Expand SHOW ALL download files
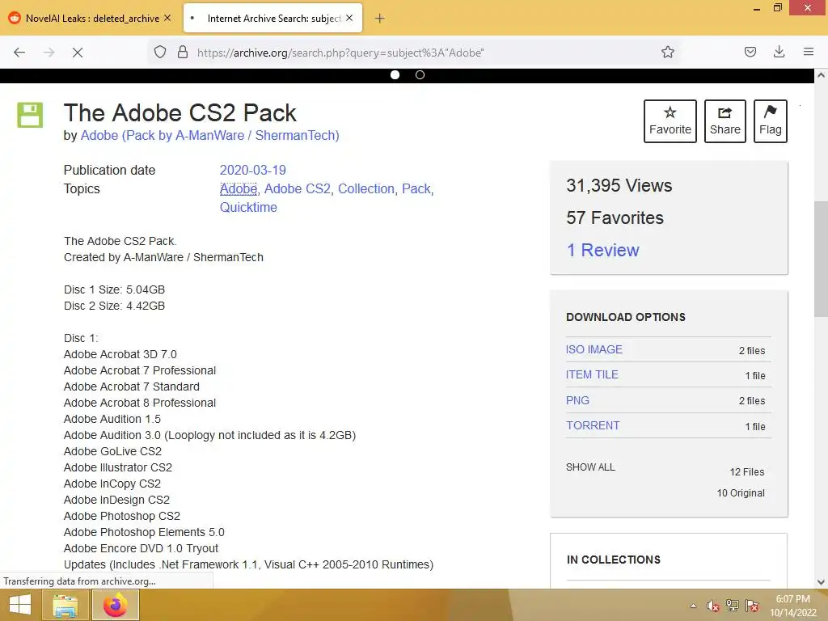 pyautogui.click(x=590, y=467)
